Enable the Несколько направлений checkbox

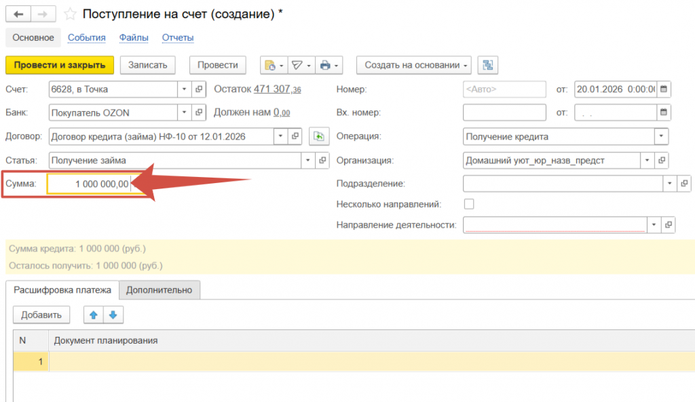[469, 204]
